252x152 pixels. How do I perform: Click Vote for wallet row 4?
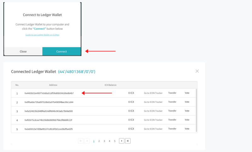click(187, 120)
